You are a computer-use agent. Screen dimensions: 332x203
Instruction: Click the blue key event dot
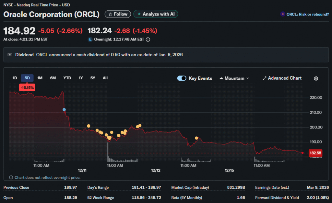point(64,110)
